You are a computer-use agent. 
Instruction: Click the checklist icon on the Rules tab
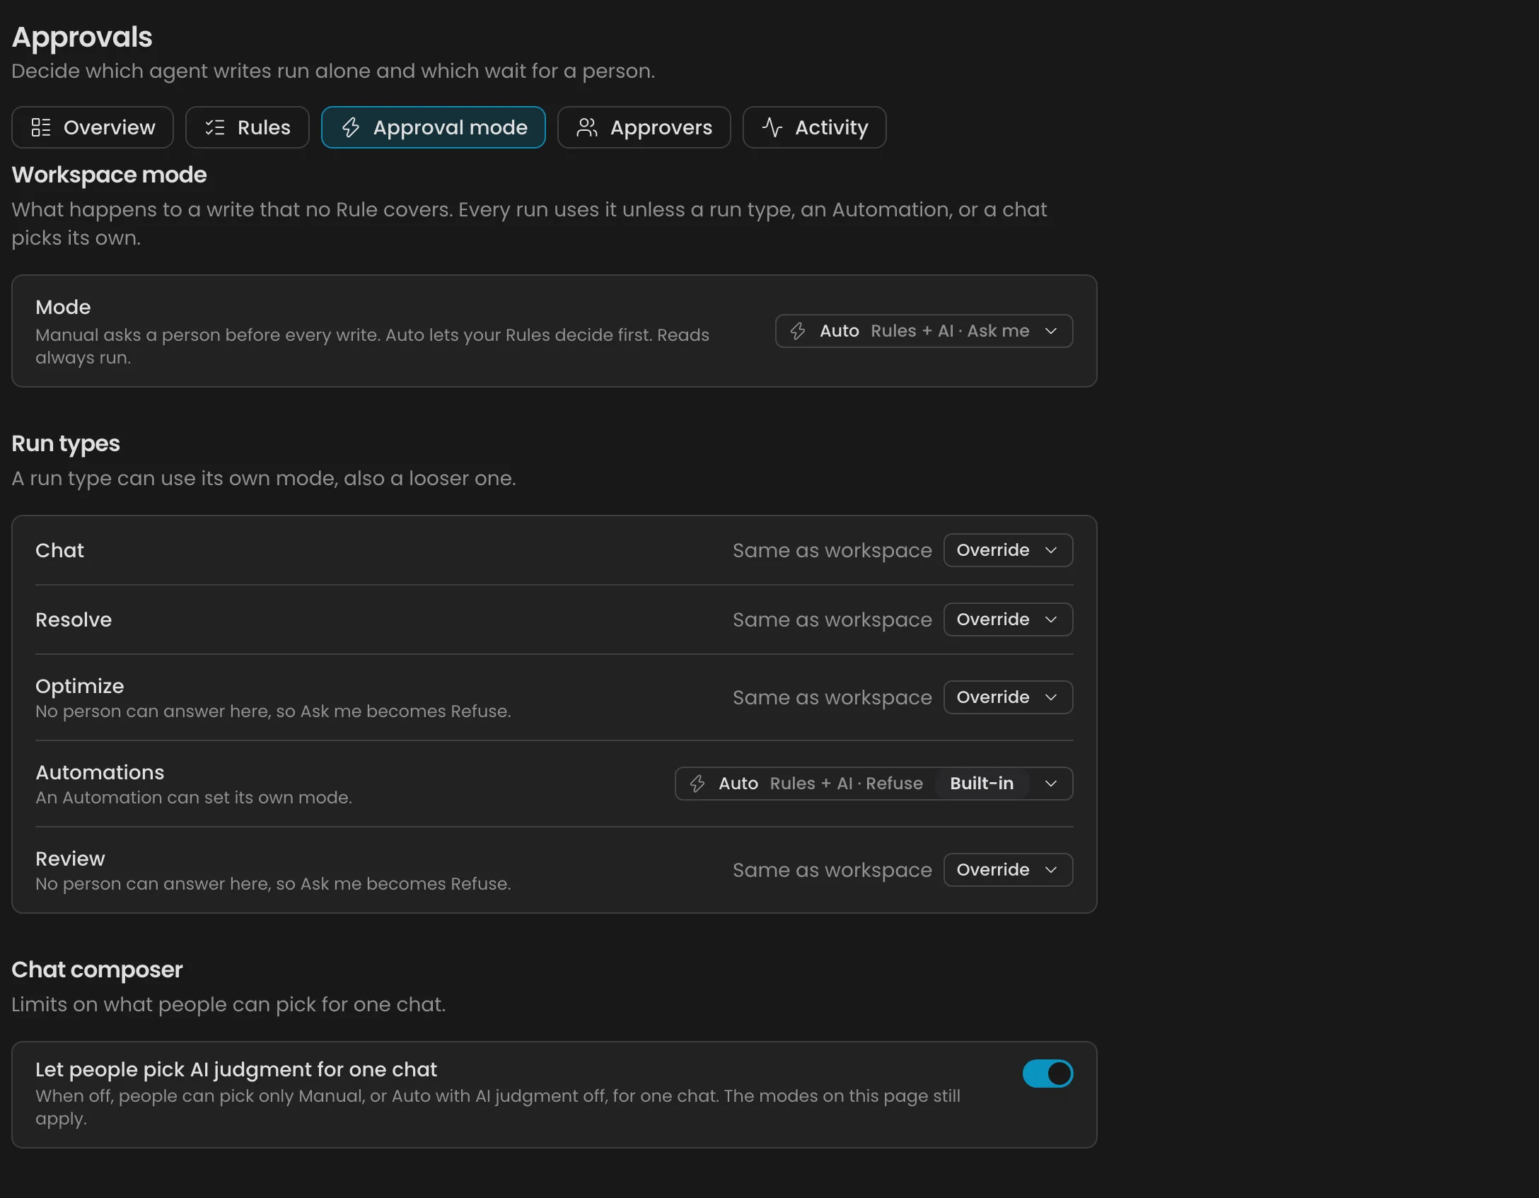tap(215, 127)
